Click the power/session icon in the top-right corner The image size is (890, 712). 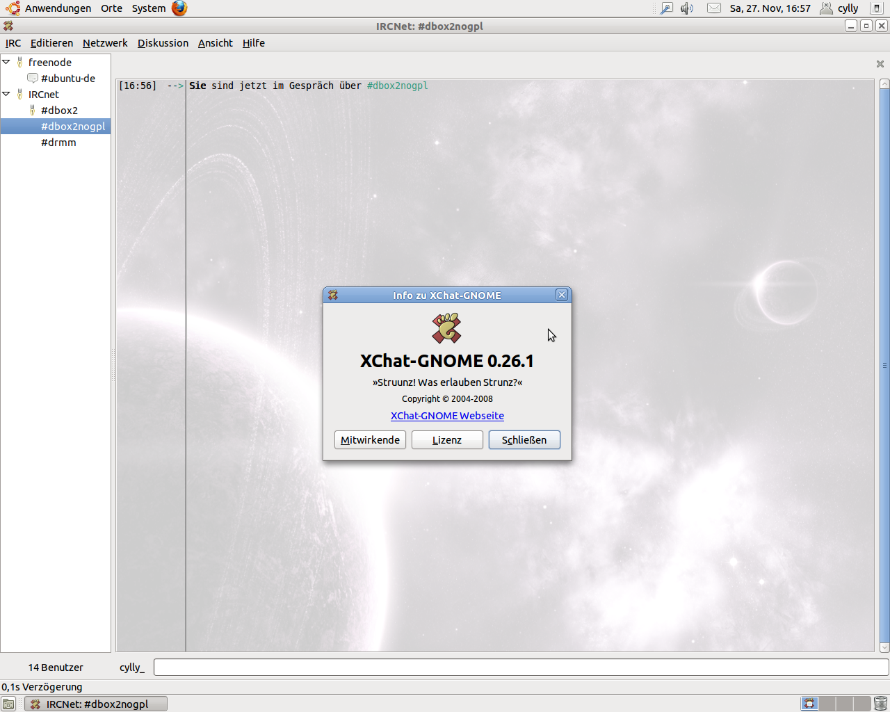[x=877, y=8]
